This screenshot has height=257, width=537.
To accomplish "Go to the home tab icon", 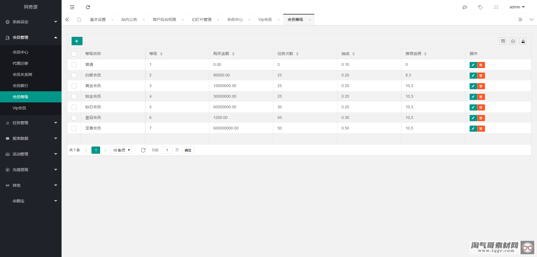I will pyautogui.click(x=79, y=20).
